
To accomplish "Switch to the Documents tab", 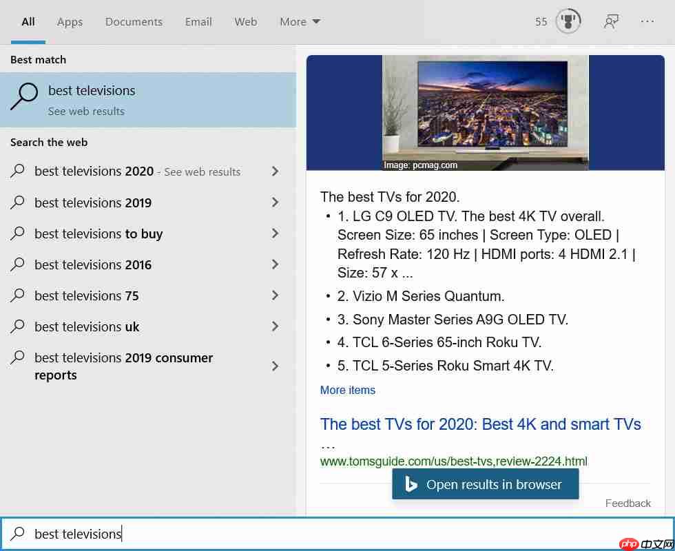I will pyautogui.click(x=134, y=21).
